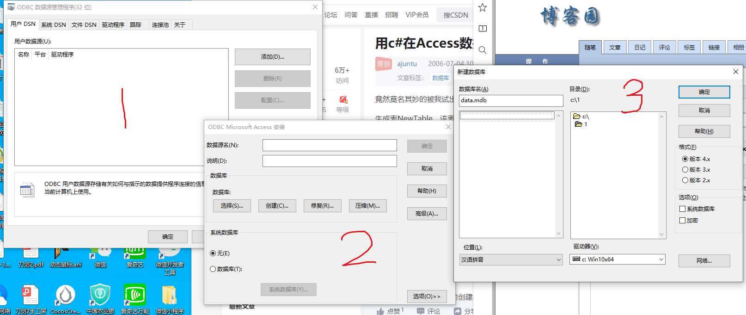Click the 数据库名 field containing data.mdb

(x=511, y=100)
